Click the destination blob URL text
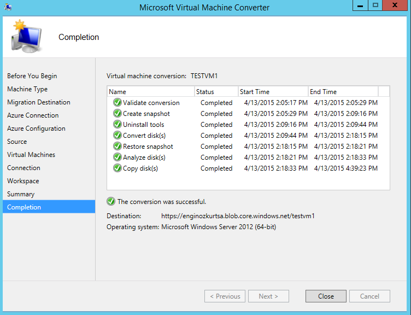Image resolution: width=411 pixels, height=315 pixels. point(238,216)
